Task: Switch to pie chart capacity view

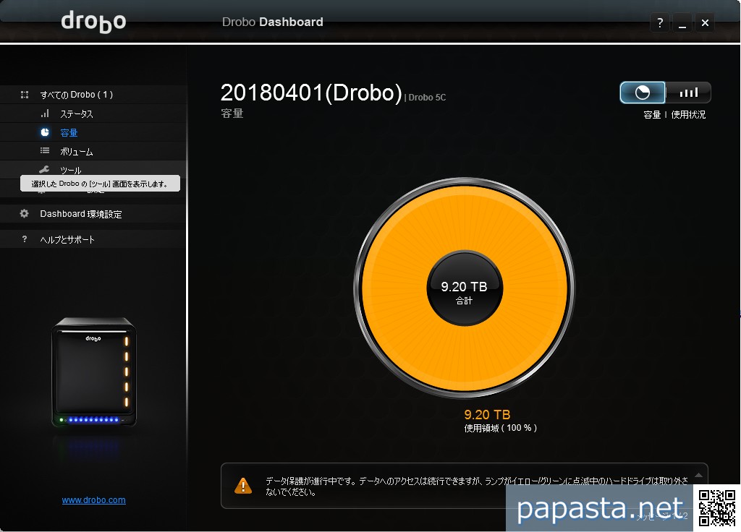Action: [x=643, y=93]
